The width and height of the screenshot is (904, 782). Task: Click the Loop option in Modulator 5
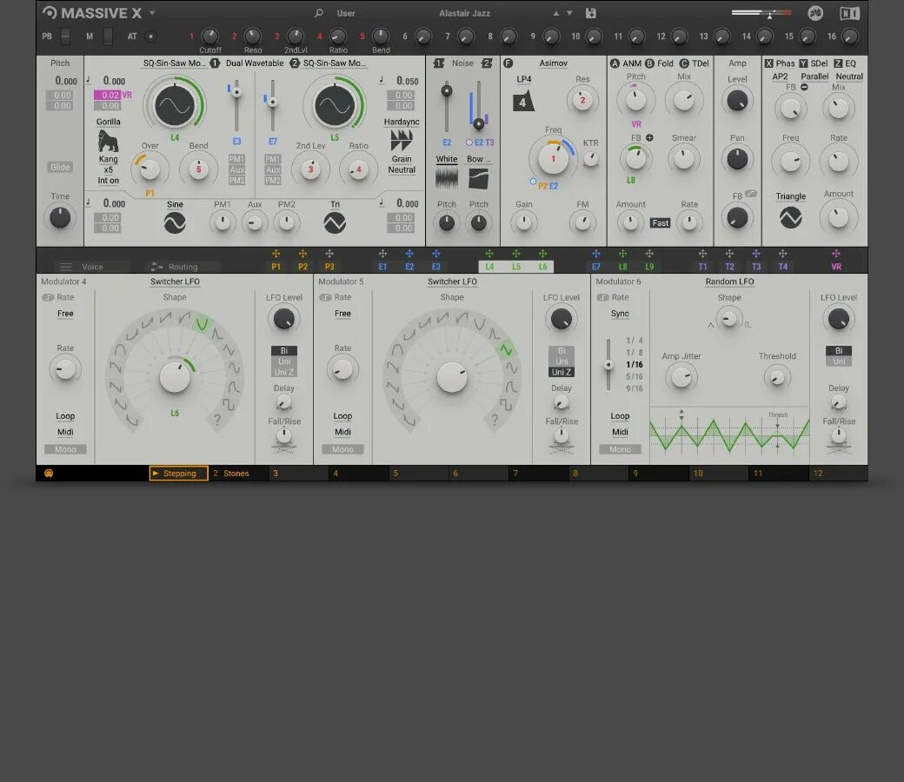click(x=342, y=416)
